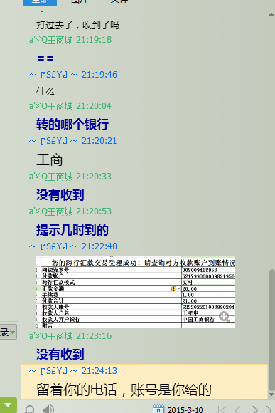Select message 打过去了，收到了吗
Viewport: 275px width, 413px height.
pos(78,25)
